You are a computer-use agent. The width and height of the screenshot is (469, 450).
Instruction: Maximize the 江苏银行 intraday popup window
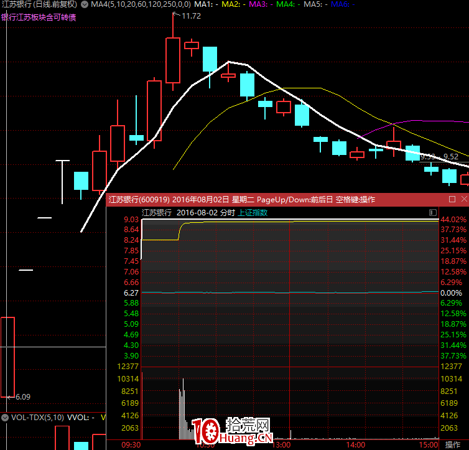(452, 199)
